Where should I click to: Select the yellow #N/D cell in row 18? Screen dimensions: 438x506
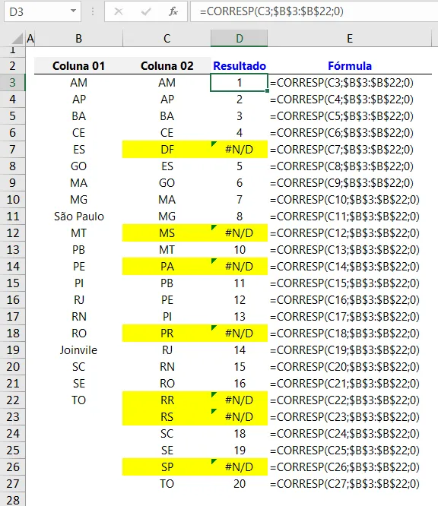239,333
